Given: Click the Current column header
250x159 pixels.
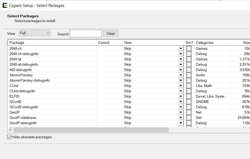Looking at the screenshot, I should pyautogui.click(x=109, y=43).
